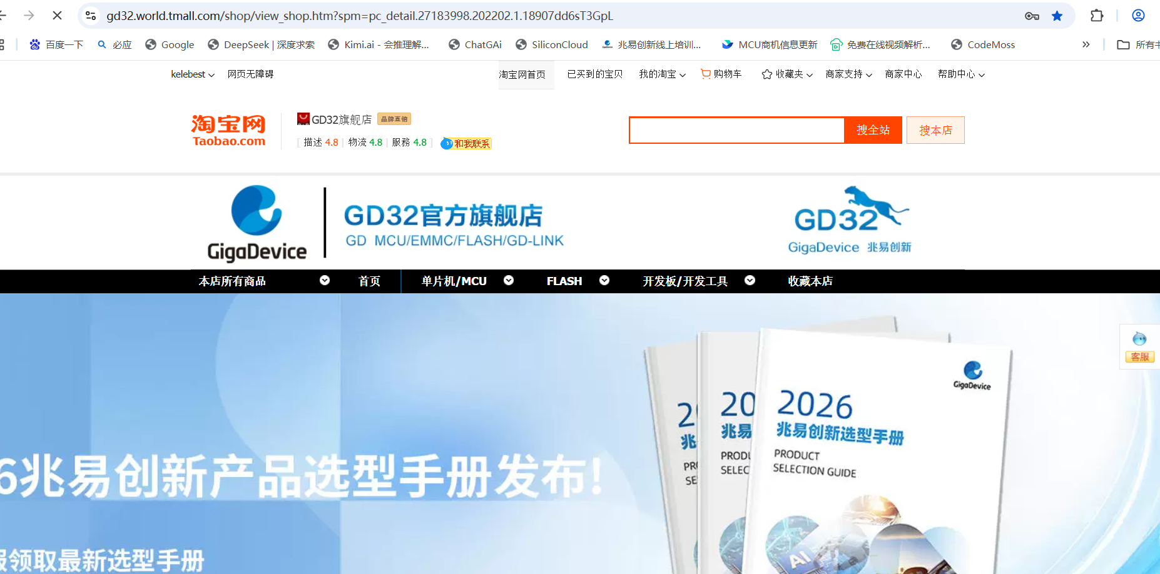This screenshot has width=1160, height=574.
Task: Click the Taobao.com logo
Action: pos(228,131)
